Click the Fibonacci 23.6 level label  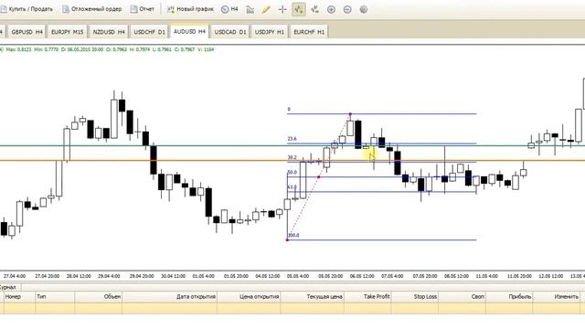(x=292, y=139)
